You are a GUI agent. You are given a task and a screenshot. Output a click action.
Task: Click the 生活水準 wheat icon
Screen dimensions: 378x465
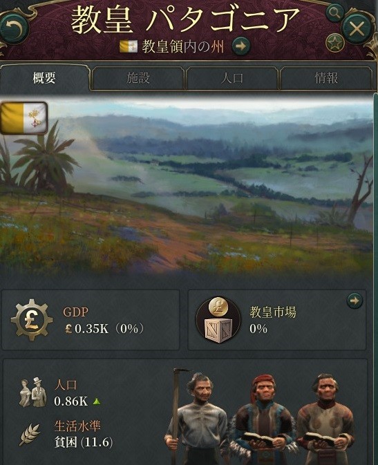pyautogui.click(x=30, y=435)
